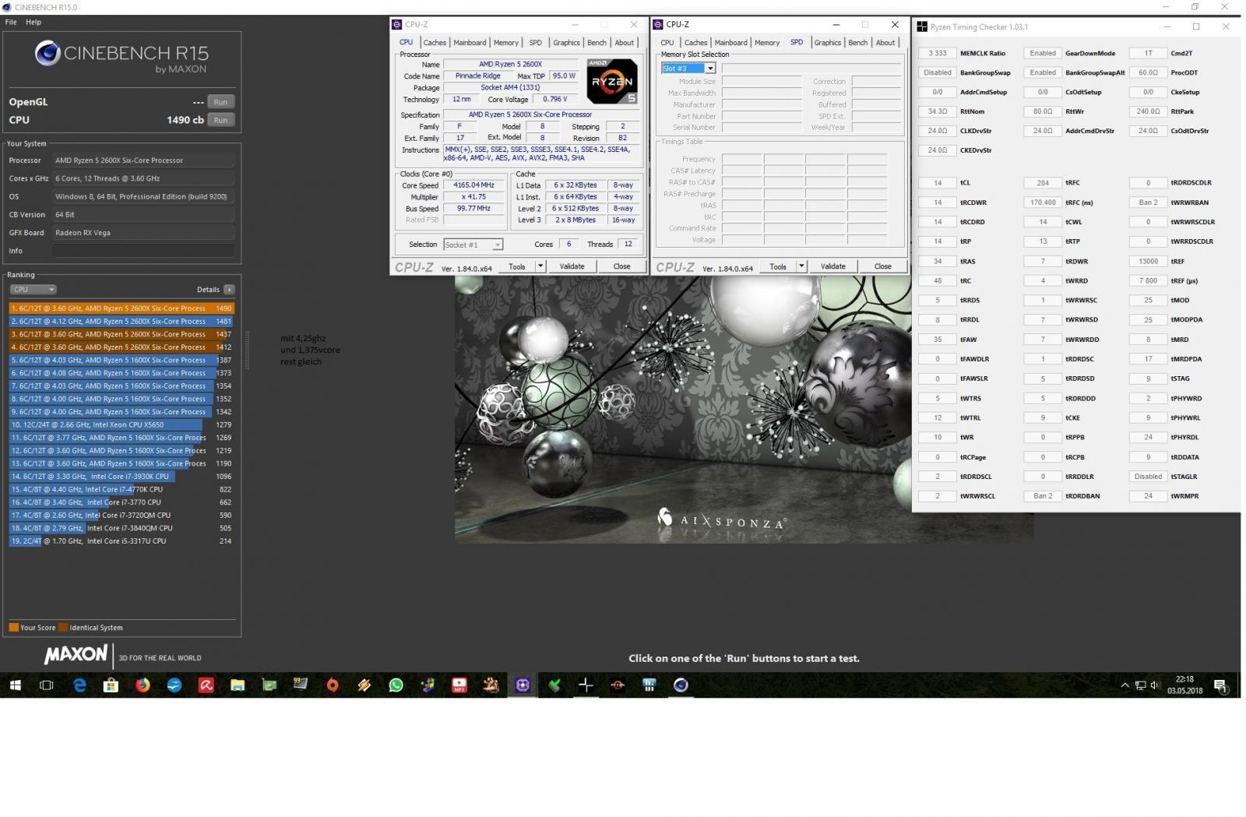Select the Intel Xeon X5650 ranking row
This screenshot has width=1246, height=817.
click(x=121, y=424)
